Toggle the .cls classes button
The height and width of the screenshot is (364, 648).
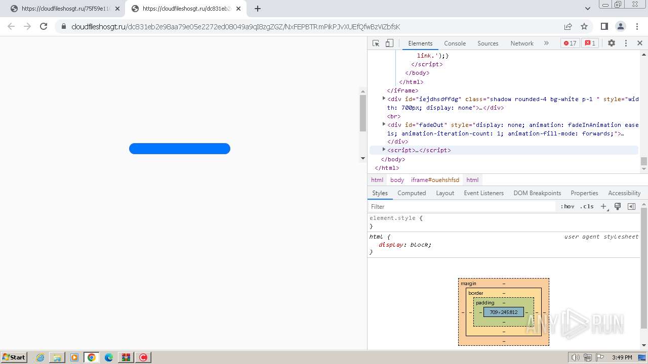[x=587, y=206]
